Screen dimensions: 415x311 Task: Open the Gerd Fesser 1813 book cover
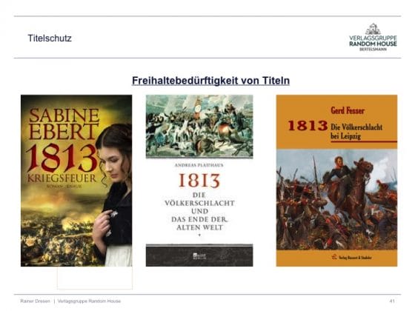click(336, 181)
